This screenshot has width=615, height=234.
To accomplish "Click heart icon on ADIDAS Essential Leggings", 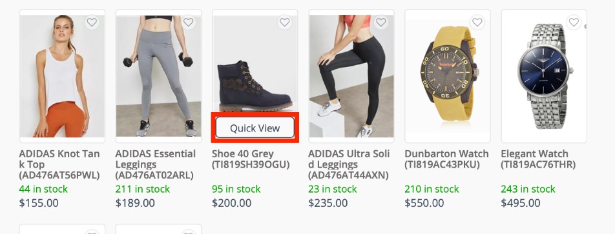I will (188, 23).
